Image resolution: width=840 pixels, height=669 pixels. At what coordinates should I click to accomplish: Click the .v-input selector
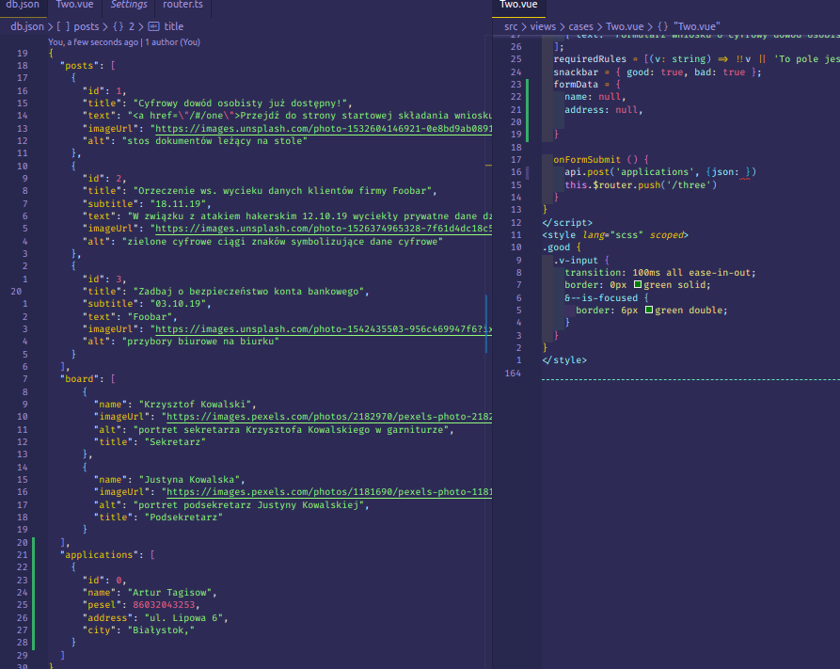576,260
